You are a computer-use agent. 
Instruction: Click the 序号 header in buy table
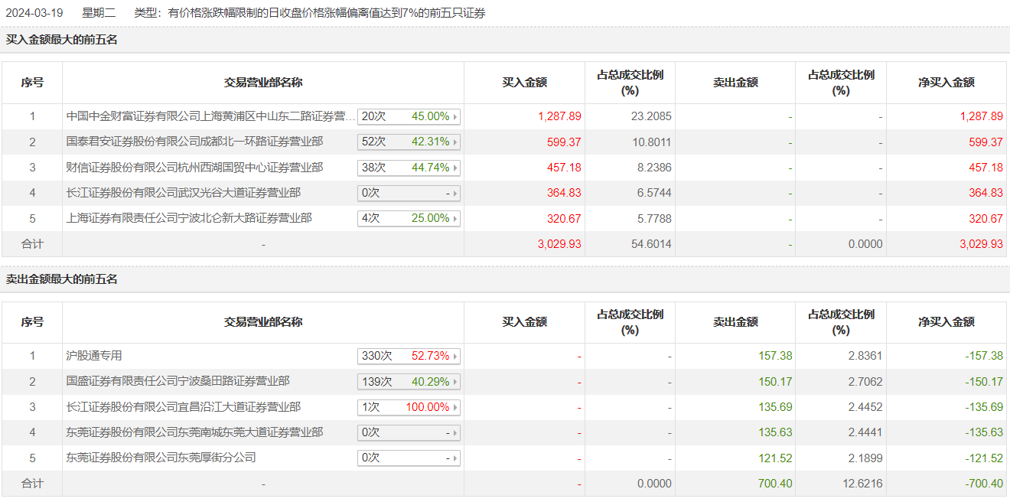tap(32, 83)
